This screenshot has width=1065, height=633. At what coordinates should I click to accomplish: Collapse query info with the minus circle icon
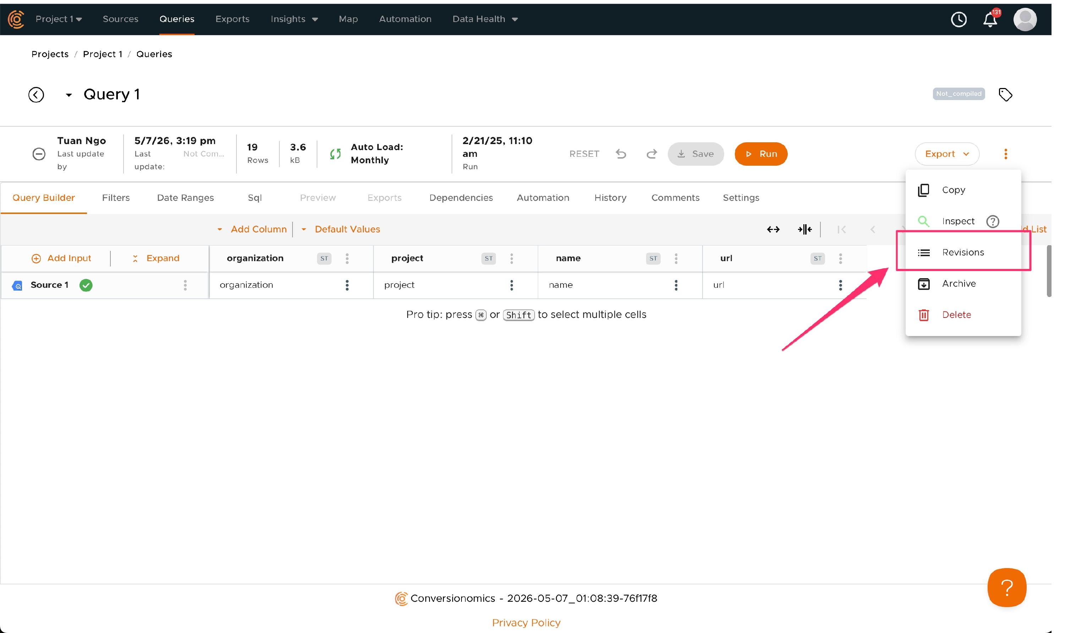coord(39,154)
